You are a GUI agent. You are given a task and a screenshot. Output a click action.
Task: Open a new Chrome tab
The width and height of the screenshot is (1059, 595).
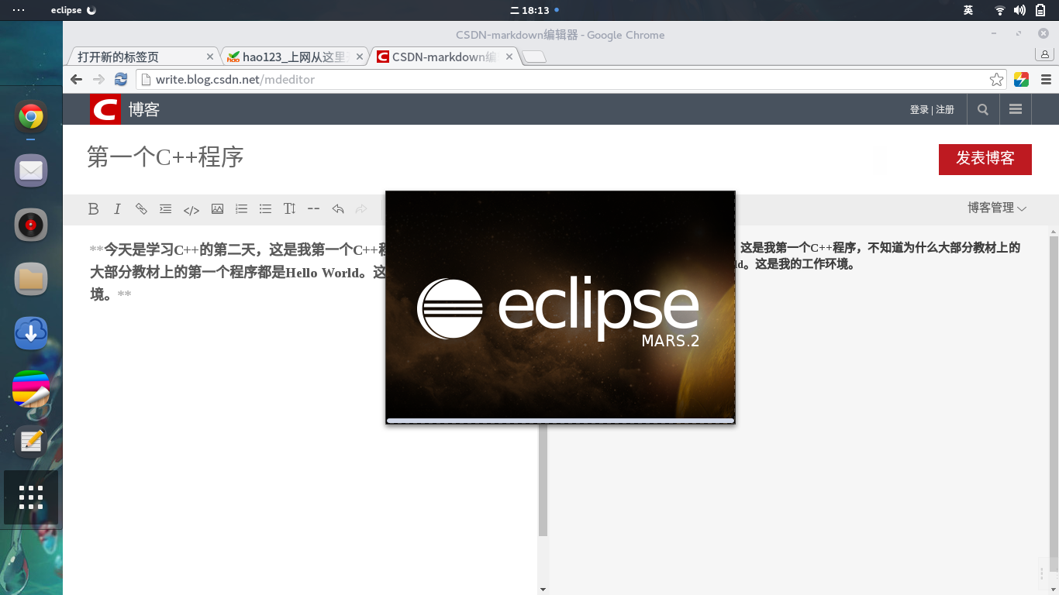(x=534, y=57)
